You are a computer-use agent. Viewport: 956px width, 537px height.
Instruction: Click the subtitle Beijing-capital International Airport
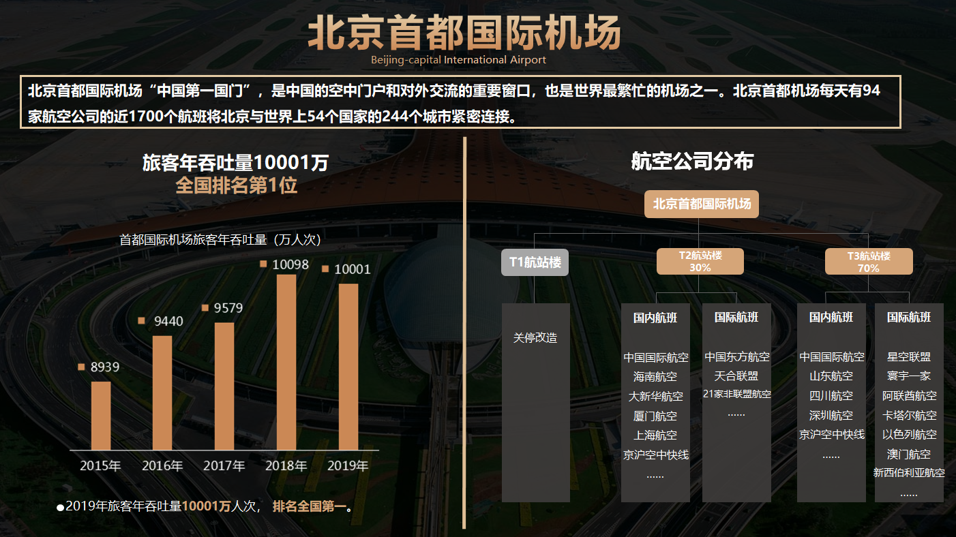point(458,60)
